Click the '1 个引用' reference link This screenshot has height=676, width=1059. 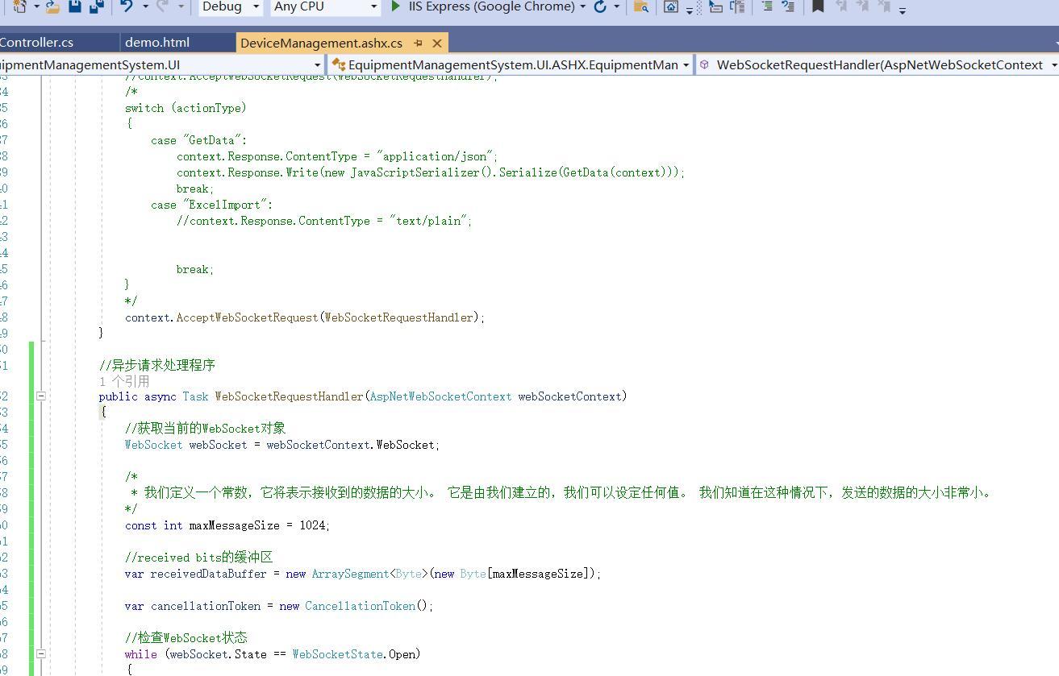tap(124, 381)
